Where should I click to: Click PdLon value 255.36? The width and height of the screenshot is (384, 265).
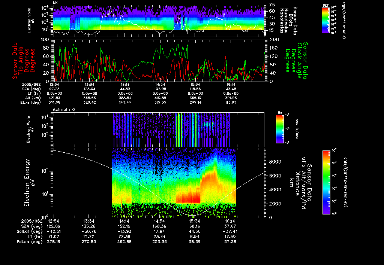click(x=159, y=242)
